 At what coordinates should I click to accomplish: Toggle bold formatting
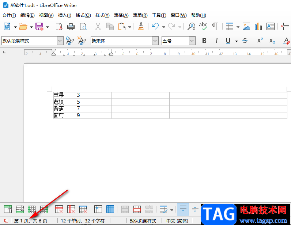click(x=204, y=41)
